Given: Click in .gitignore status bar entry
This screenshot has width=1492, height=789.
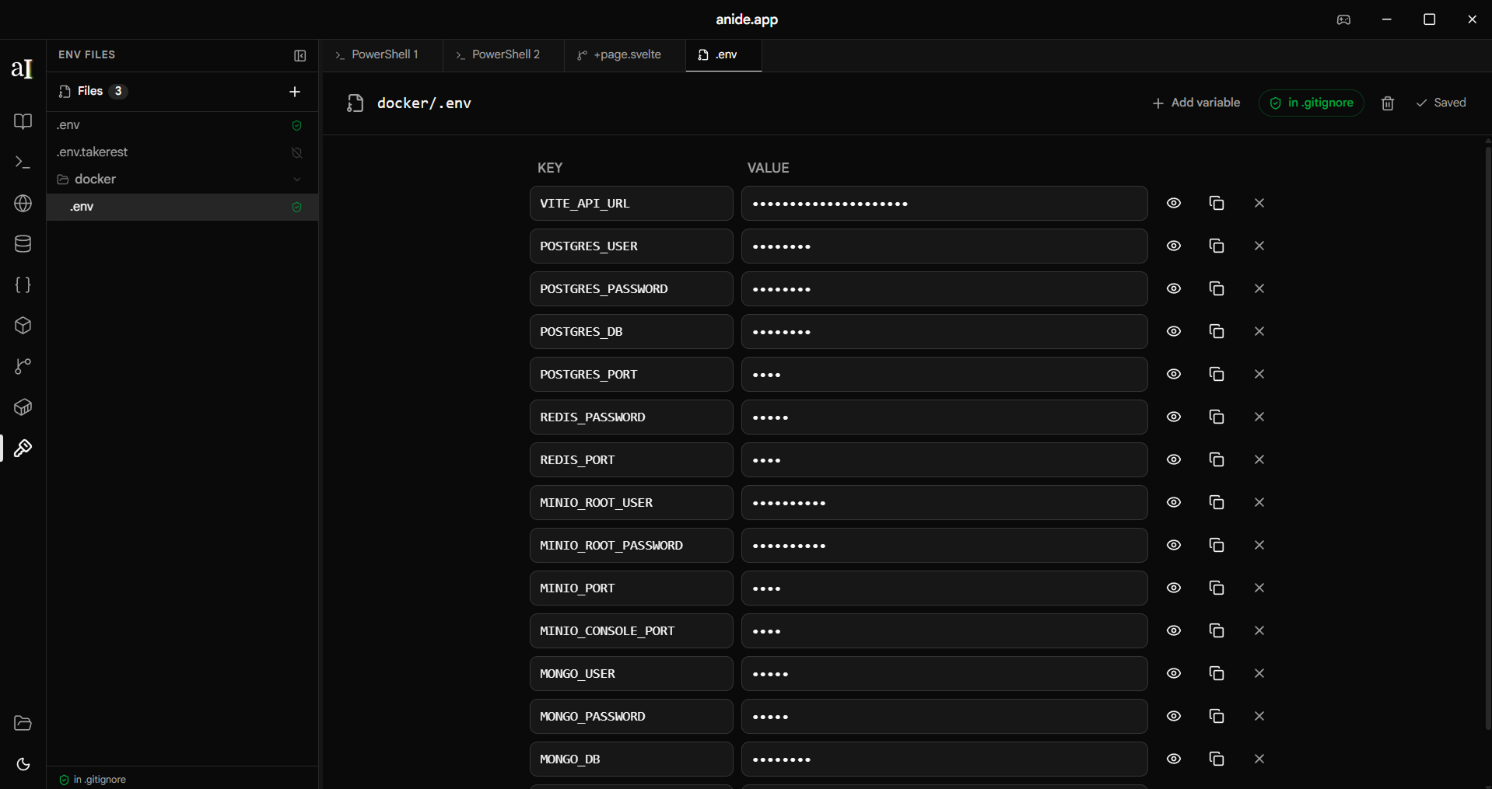Looking at the screenshot, I should coord(93,779).
